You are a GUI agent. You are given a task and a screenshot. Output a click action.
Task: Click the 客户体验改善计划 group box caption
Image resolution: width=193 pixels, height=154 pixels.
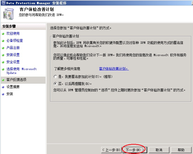pos(66,36)
